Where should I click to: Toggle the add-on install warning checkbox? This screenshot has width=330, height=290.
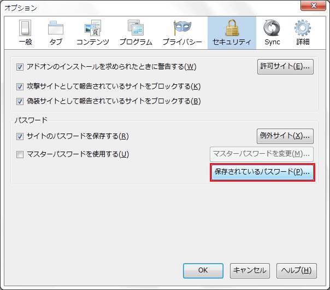20,67
